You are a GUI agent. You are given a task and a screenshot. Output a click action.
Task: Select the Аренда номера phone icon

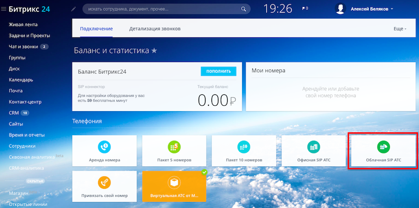pyautogui.click(x=104, y=147)
